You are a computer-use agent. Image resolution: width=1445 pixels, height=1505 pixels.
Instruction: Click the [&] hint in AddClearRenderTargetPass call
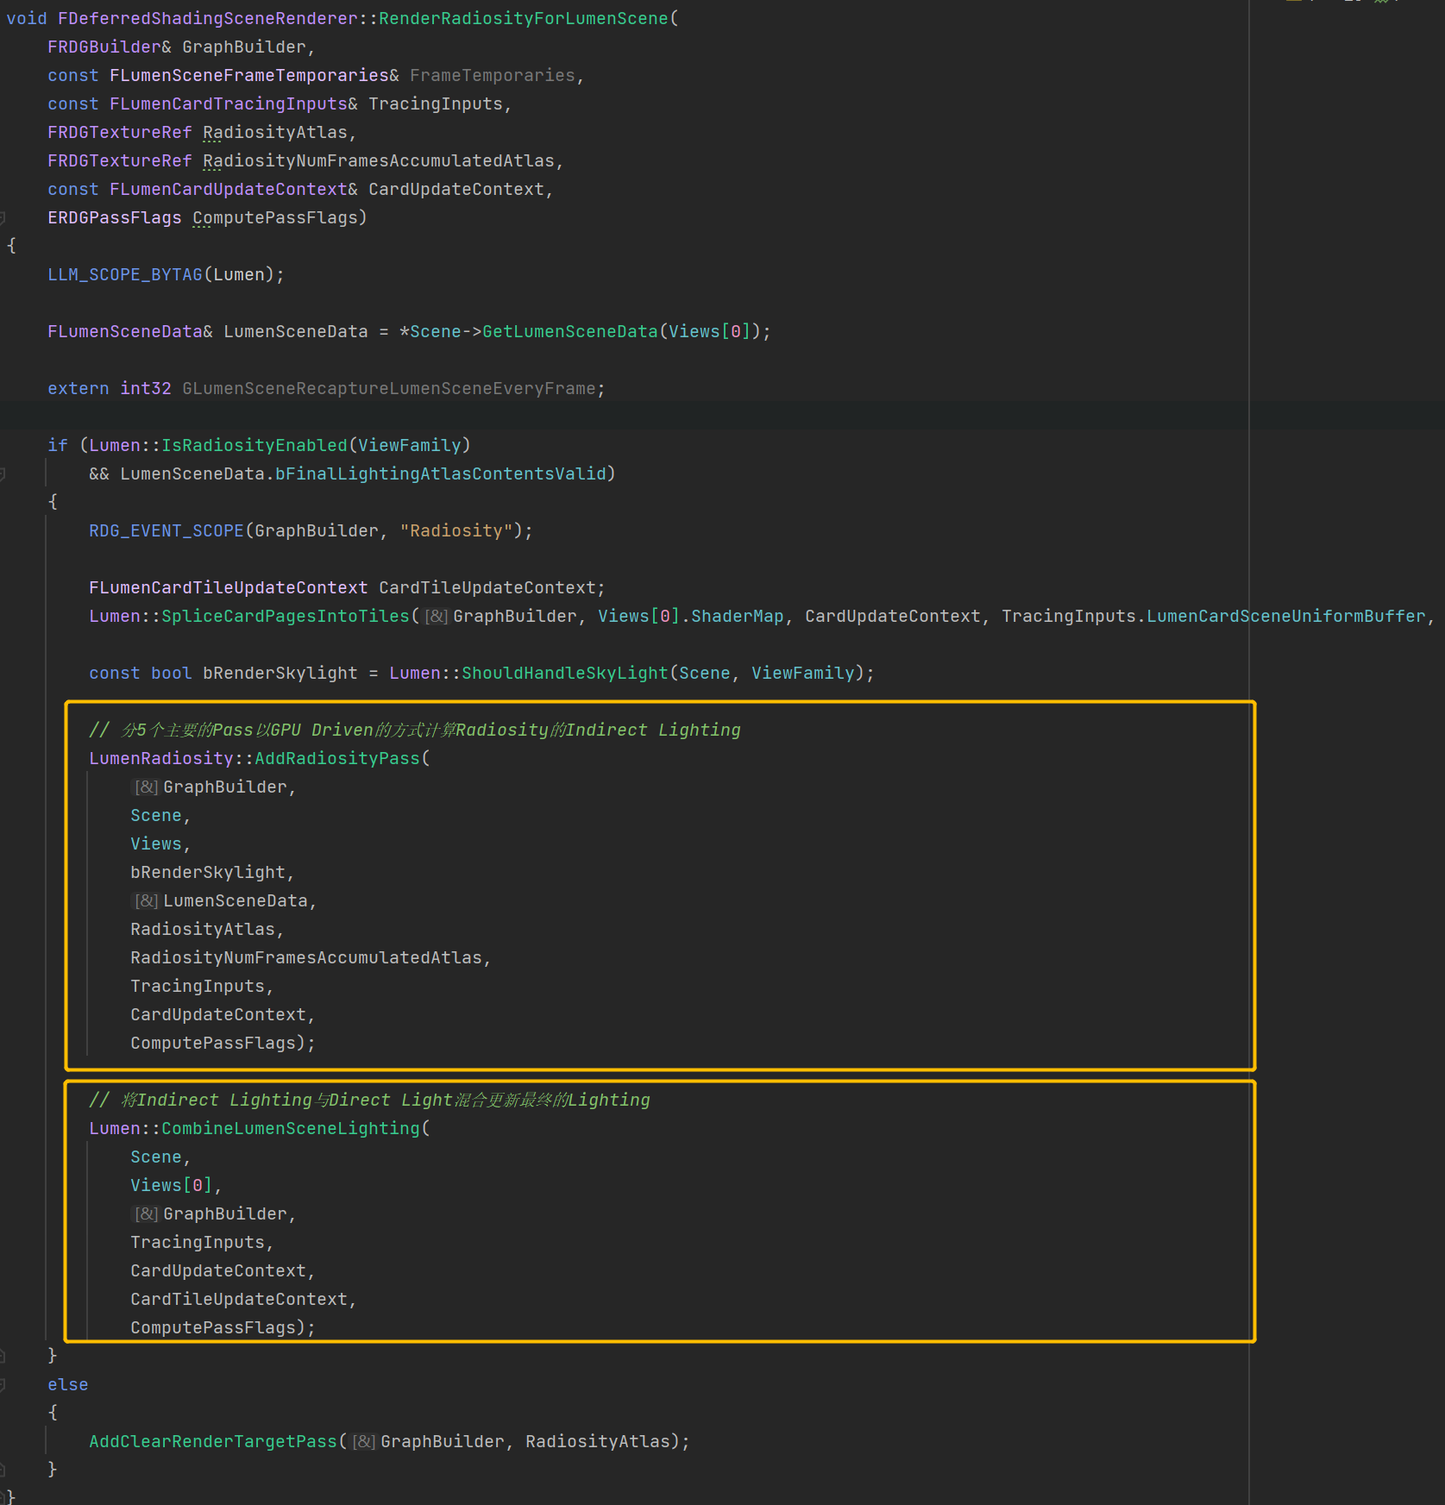363,1442
